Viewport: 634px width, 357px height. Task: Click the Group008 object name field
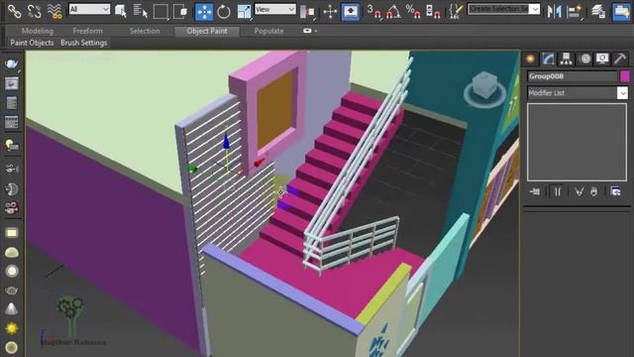coord(573,76)
